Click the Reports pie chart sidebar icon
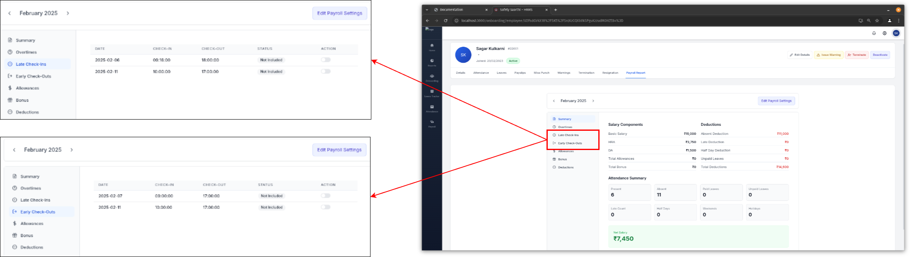This screenshot has width=910, height=257. (432, 61)
